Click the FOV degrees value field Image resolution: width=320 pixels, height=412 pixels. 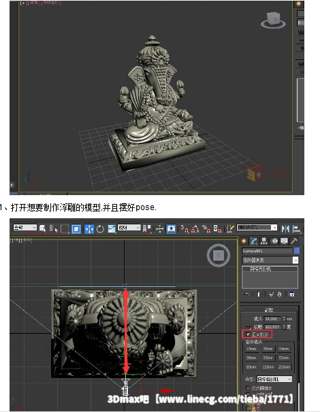pyautogui.click(x=272, y=327)
